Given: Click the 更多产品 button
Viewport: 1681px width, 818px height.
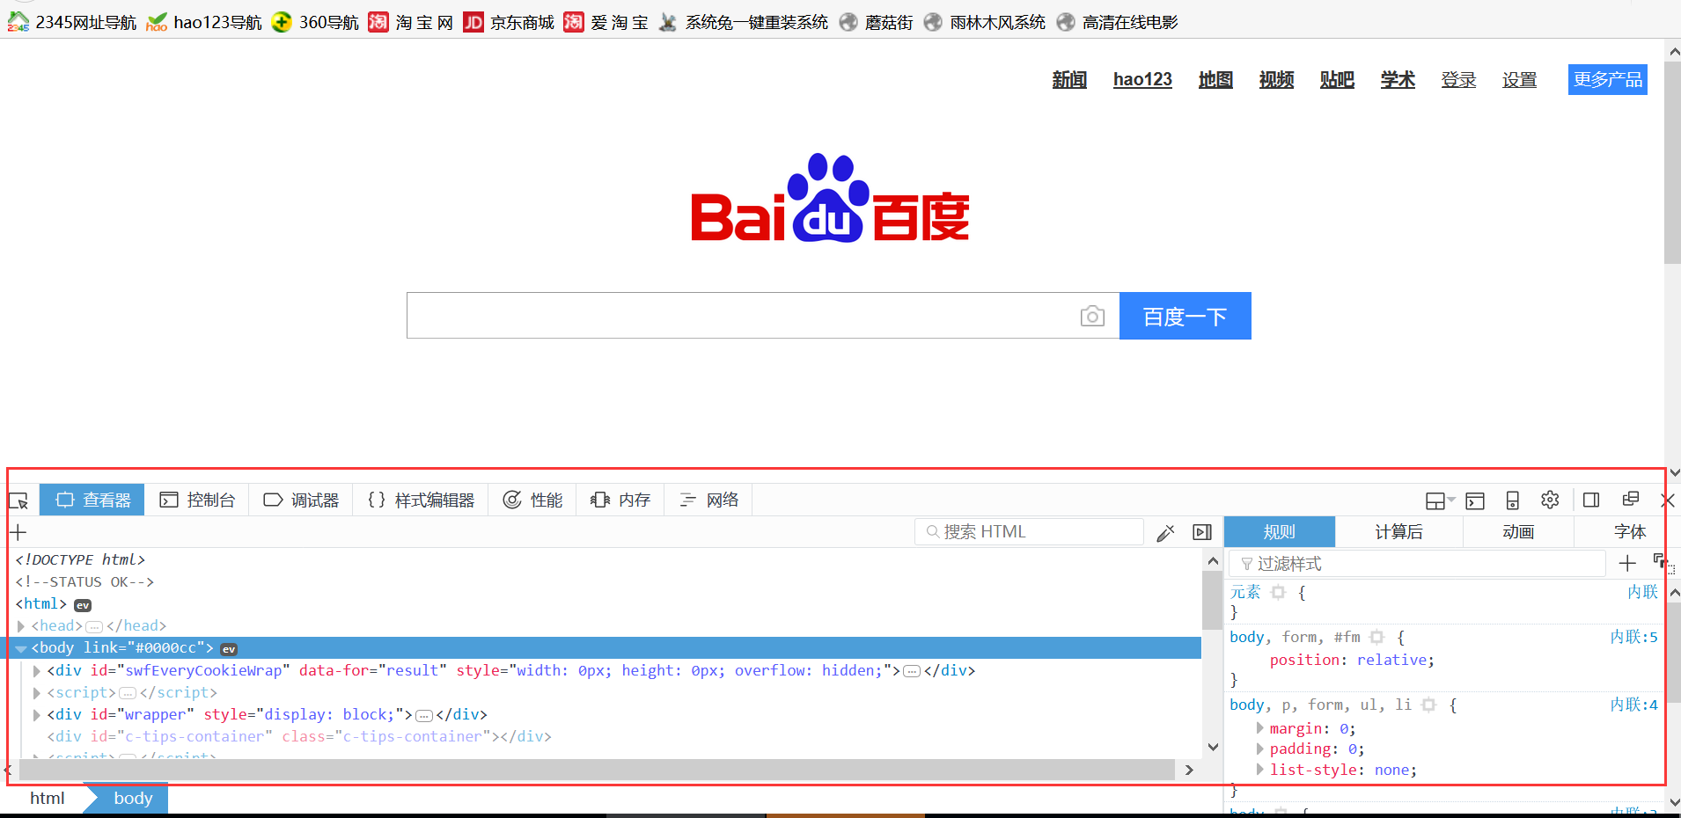Looking at the screenshot, I should pos(1608,79).
